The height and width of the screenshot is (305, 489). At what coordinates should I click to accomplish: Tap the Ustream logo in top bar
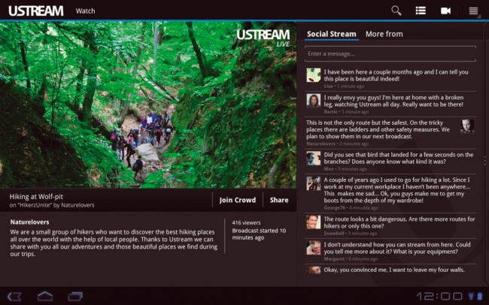tap(32, 11)
